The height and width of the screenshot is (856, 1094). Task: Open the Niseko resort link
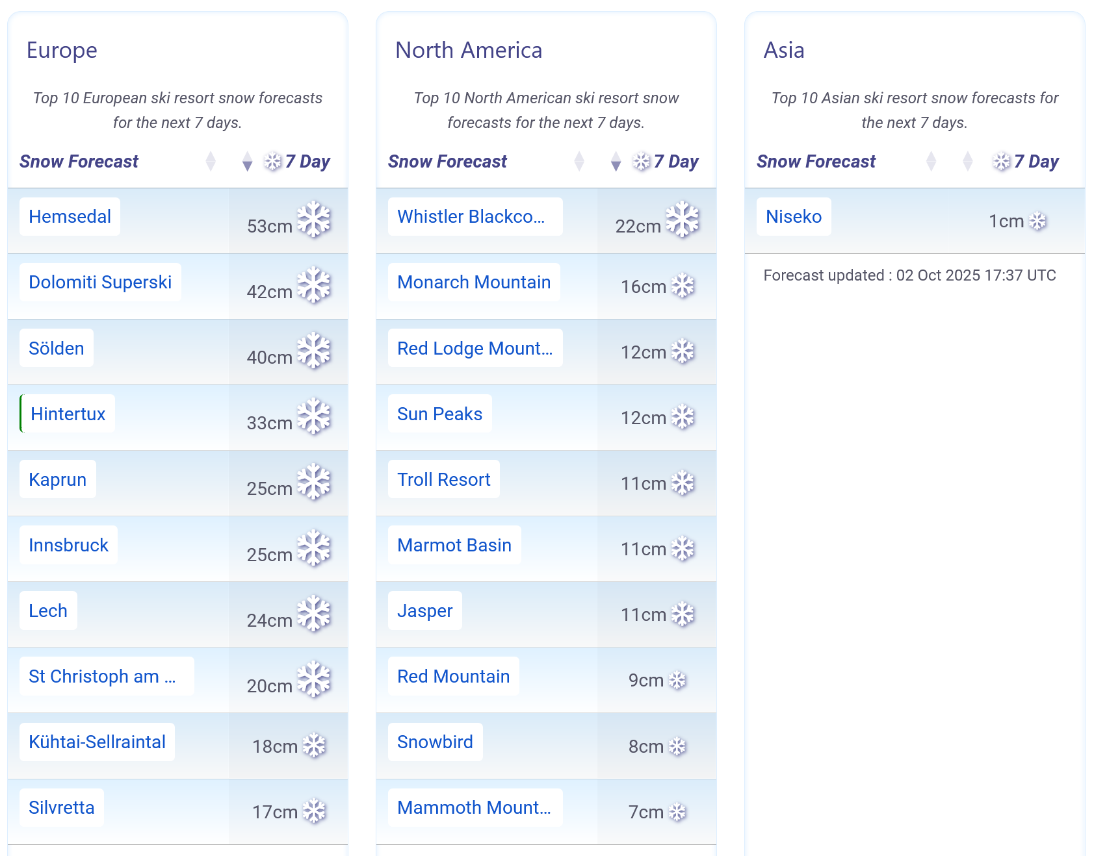794,217
